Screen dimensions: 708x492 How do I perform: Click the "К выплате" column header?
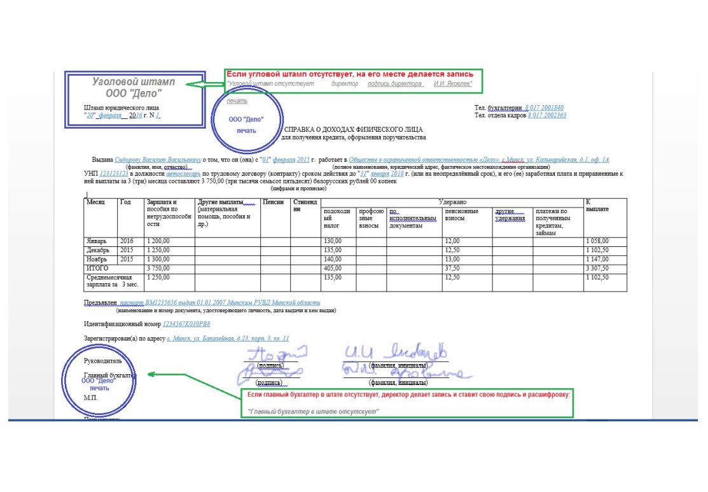(x=597, y=206)
